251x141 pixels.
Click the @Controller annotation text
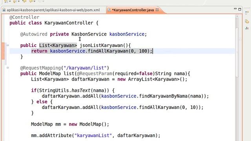point(24,17)
